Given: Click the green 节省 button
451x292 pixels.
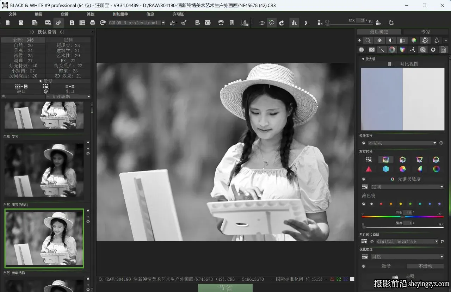Looking at the screenshot, I should coord(225,288).
